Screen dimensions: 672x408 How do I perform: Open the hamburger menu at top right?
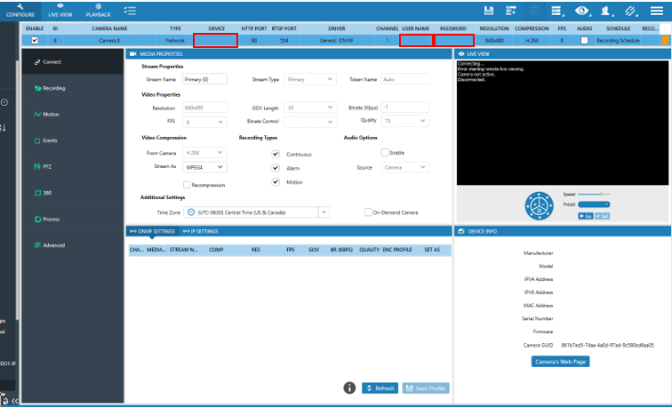pos(654,10)
